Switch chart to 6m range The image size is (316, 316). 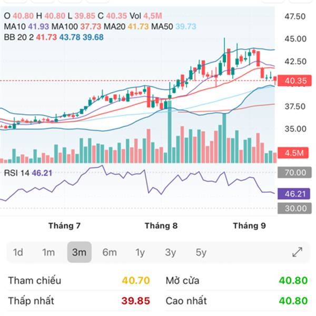coord(110,252)
